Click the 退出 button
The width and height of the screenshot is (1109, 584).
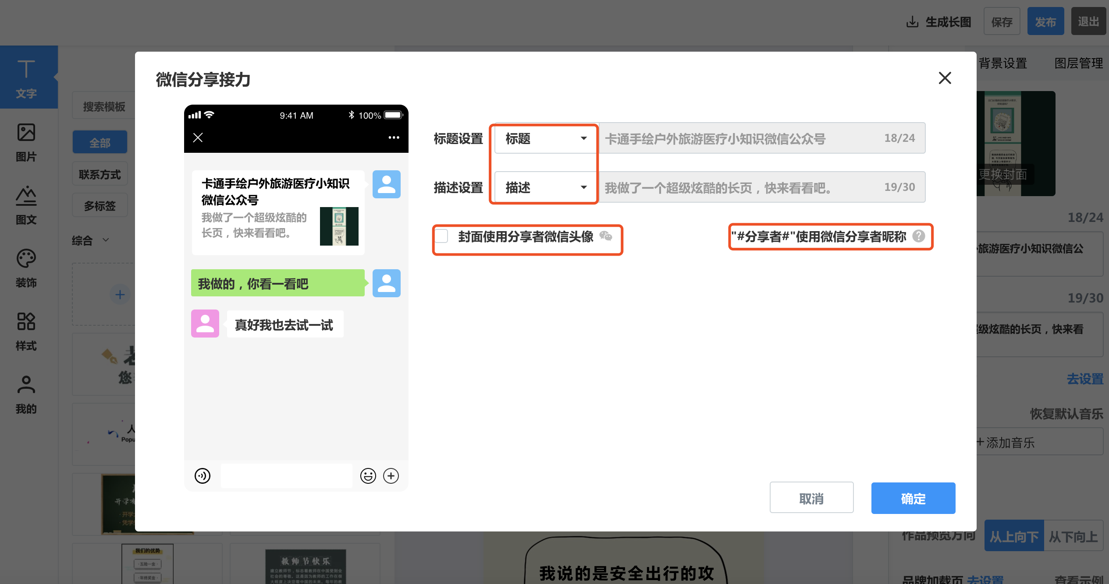[1089, 21]
